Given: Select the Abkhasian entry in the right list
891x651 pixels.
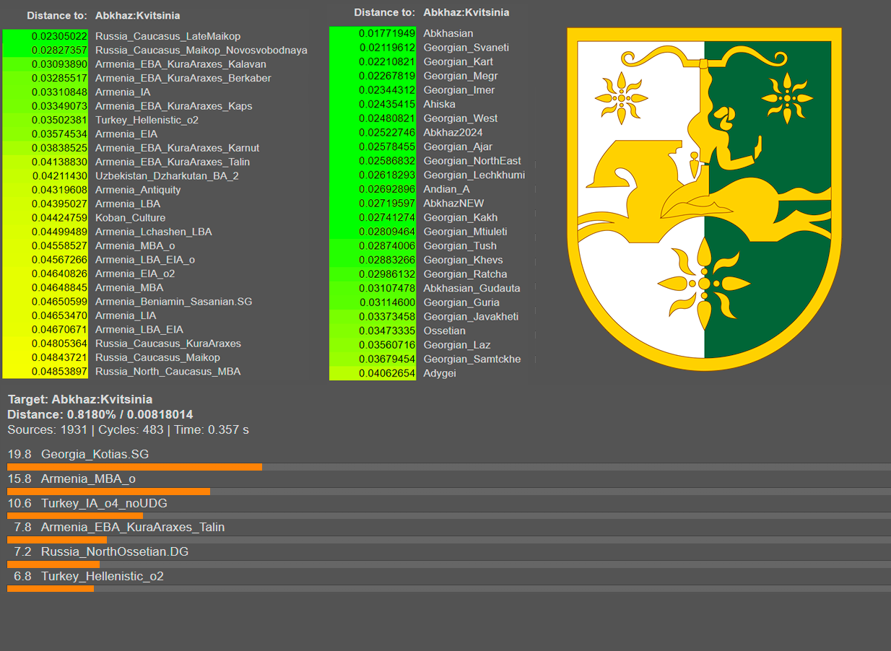Looking at the screenshot, I should 448,33.
